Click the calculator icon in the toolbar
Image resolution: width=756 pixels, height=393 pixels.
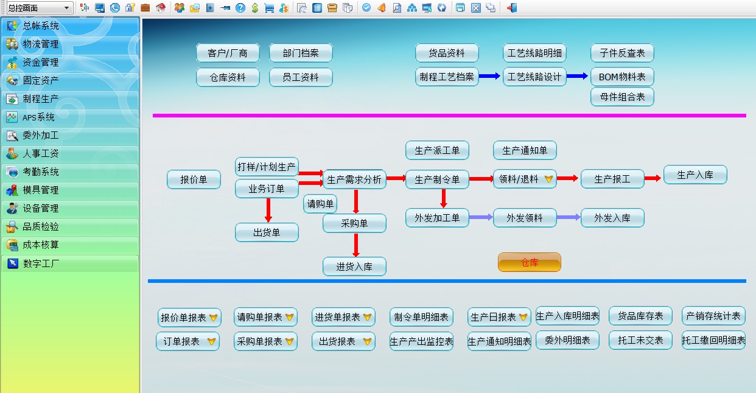(x=317, y=7)
